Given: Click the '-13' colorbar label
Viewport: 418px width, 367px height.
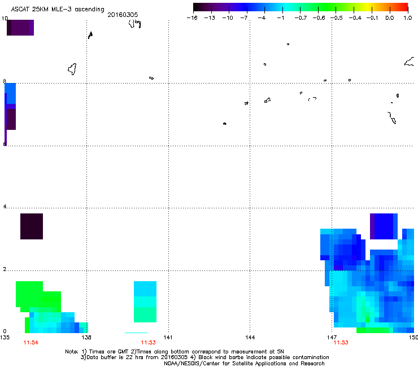Looking at the screenshot, I should pyautogui.click(x=210, y=18).
